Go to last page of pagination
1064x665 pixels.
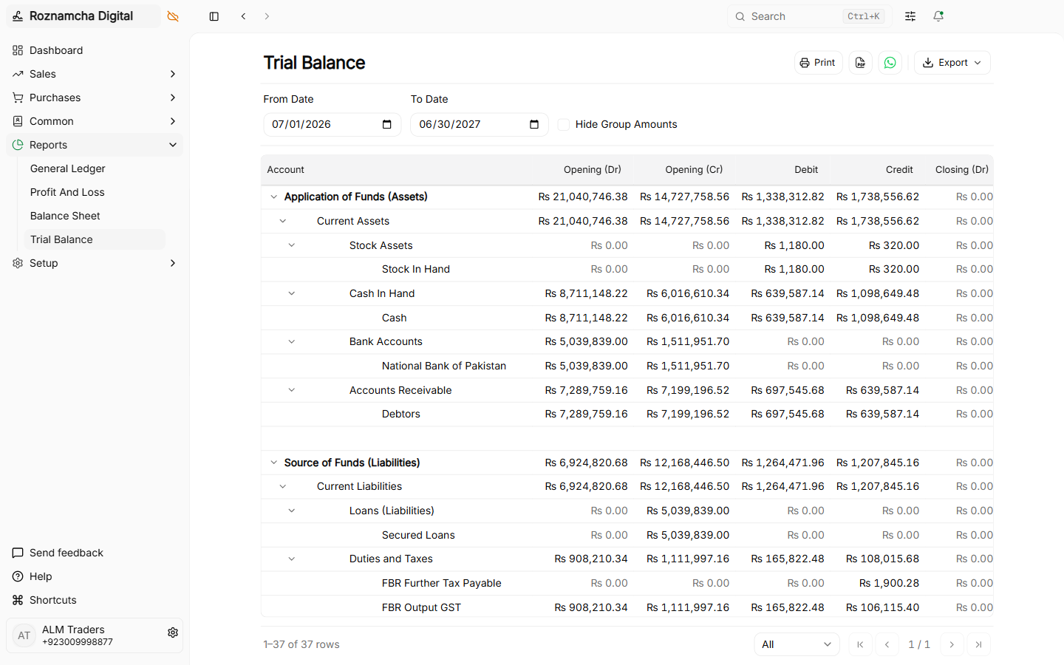978,644
